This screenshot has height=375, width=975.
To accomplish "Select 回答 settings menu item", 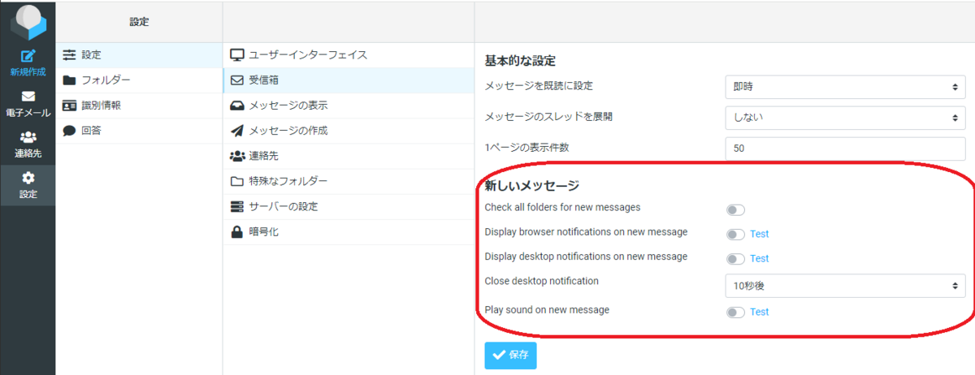I will (x=139, y=131).
